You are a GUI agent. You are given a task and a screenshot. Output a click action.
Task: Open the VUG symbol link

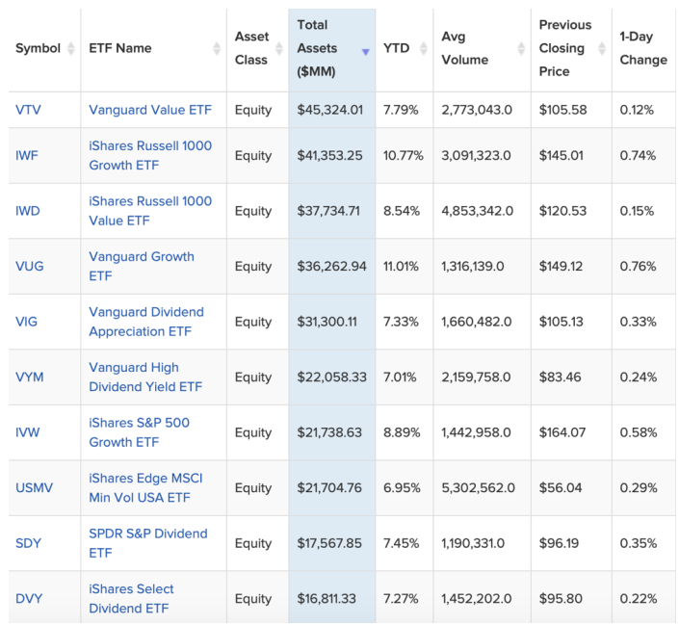[x=30, y=267]
